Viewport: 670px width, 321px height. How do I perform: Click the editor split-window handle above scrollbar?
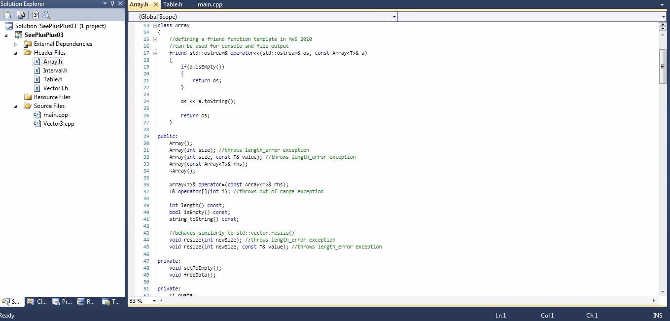[663, 26]
